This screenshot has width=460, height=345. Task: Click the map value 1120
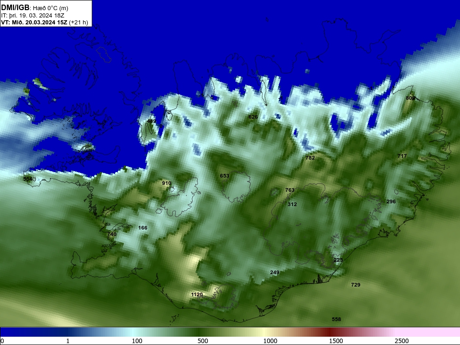[x=197, y=294]
